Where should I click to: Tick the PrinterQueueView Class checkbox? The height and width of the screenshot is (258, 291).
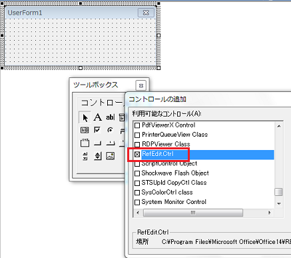click(x=137, y=135)
